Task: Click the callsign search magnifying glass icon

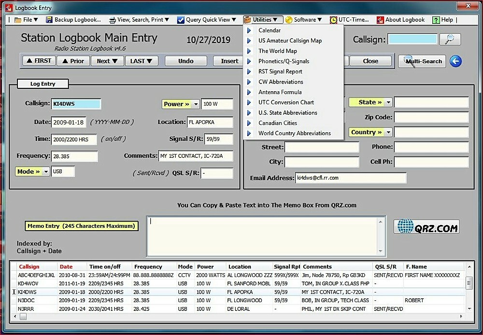Action: [450, 39]
